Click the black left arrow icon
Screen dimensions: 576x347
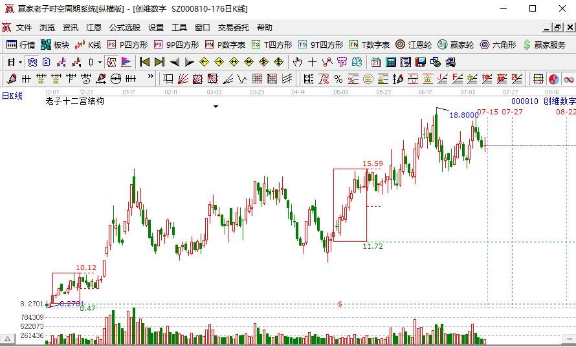[175, 63]
